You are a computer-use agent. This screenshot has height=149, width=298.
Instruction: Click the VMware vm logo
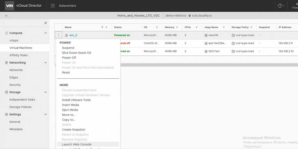pyautogui.click(x=9, y=6)
